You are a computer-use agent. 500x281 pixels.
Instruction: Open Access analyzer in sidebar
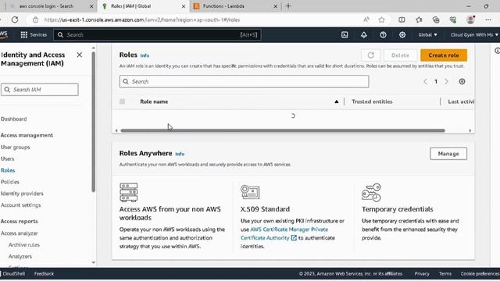(19, 233)
